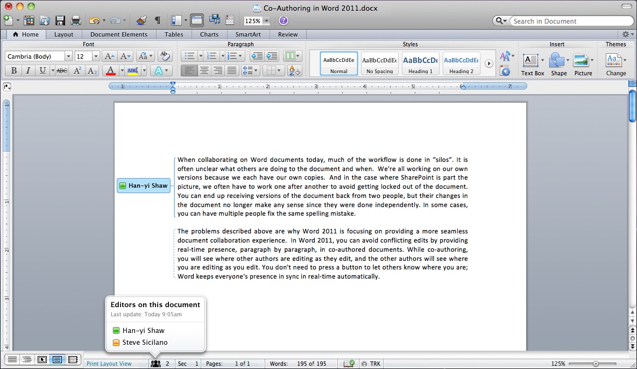The width and height of the screenshot is (637, 369).
Task: Select the Format Painter brush
Action: 141,20
